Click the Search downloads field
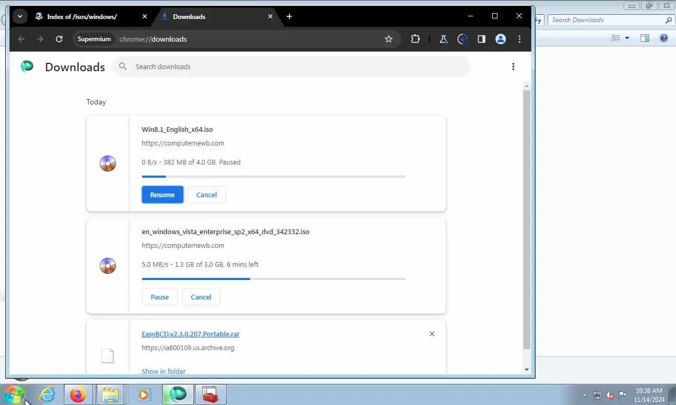676x405 pixels. click(x=291, y=66)
